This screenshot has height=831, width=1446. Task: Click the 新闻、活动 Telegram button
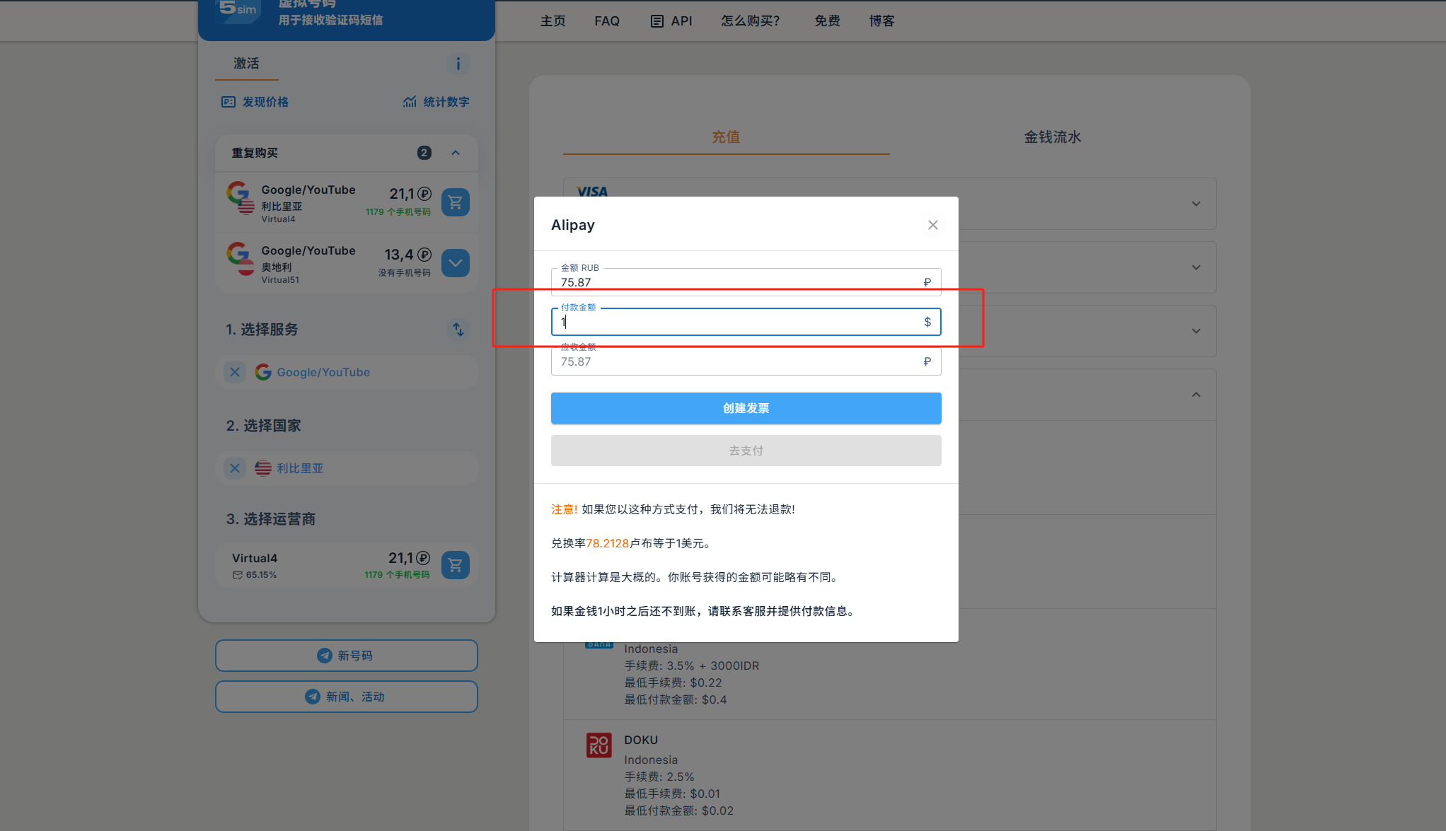[346, 697]
